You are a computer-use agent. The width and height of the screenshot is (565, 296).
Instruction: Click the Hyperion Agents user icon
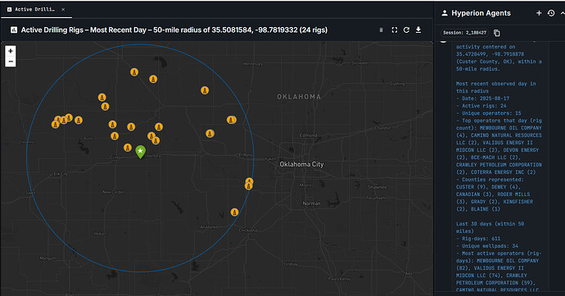click(445, 13)
